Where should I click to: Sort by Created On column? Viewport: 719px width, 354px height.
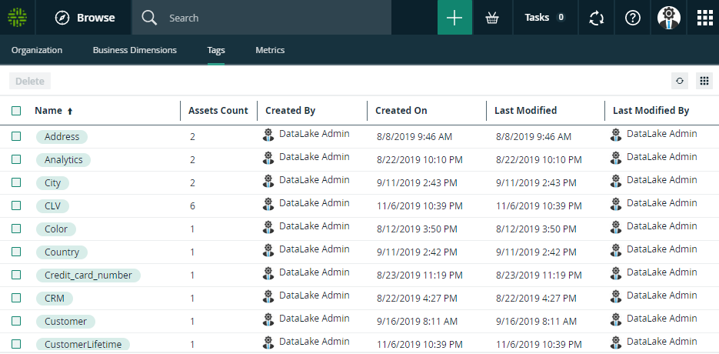coord(401,111)
